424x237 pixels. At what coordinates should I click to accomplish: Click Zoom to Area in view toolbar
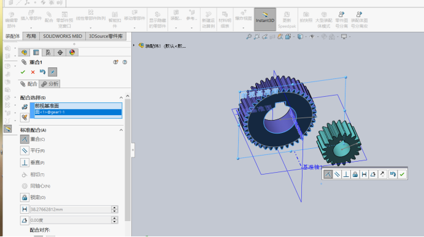[x=256, y=37]
